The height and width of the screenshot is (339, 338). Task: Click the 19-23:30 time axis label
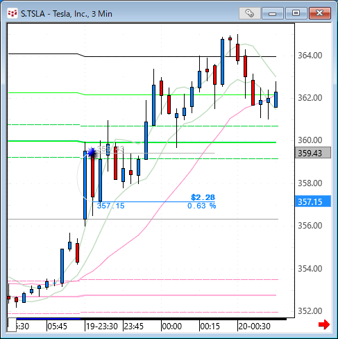102,326
